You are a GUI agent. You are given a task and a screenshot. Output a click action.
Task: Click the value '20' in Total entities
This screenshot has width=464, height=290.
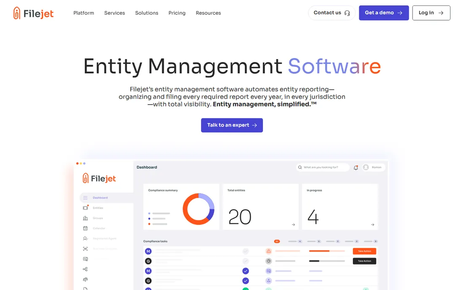240,217
